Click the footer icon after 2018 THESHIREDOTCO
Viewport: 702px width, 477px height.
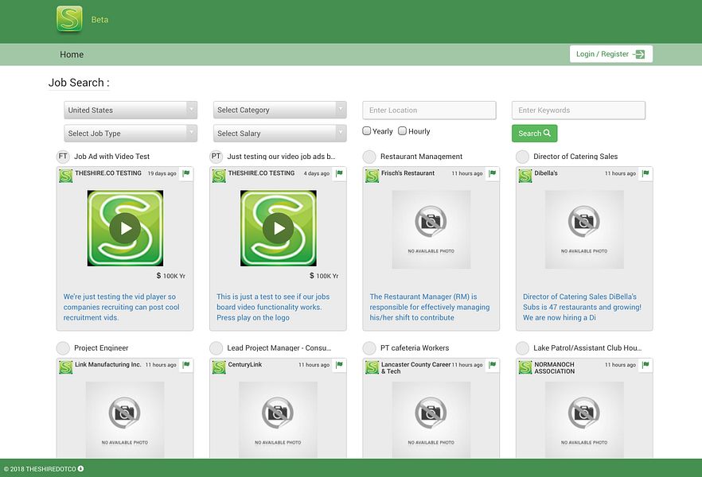click(80, 468)
